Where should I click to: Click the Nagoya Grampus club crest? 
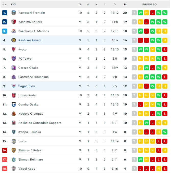[x=14, y=114]
